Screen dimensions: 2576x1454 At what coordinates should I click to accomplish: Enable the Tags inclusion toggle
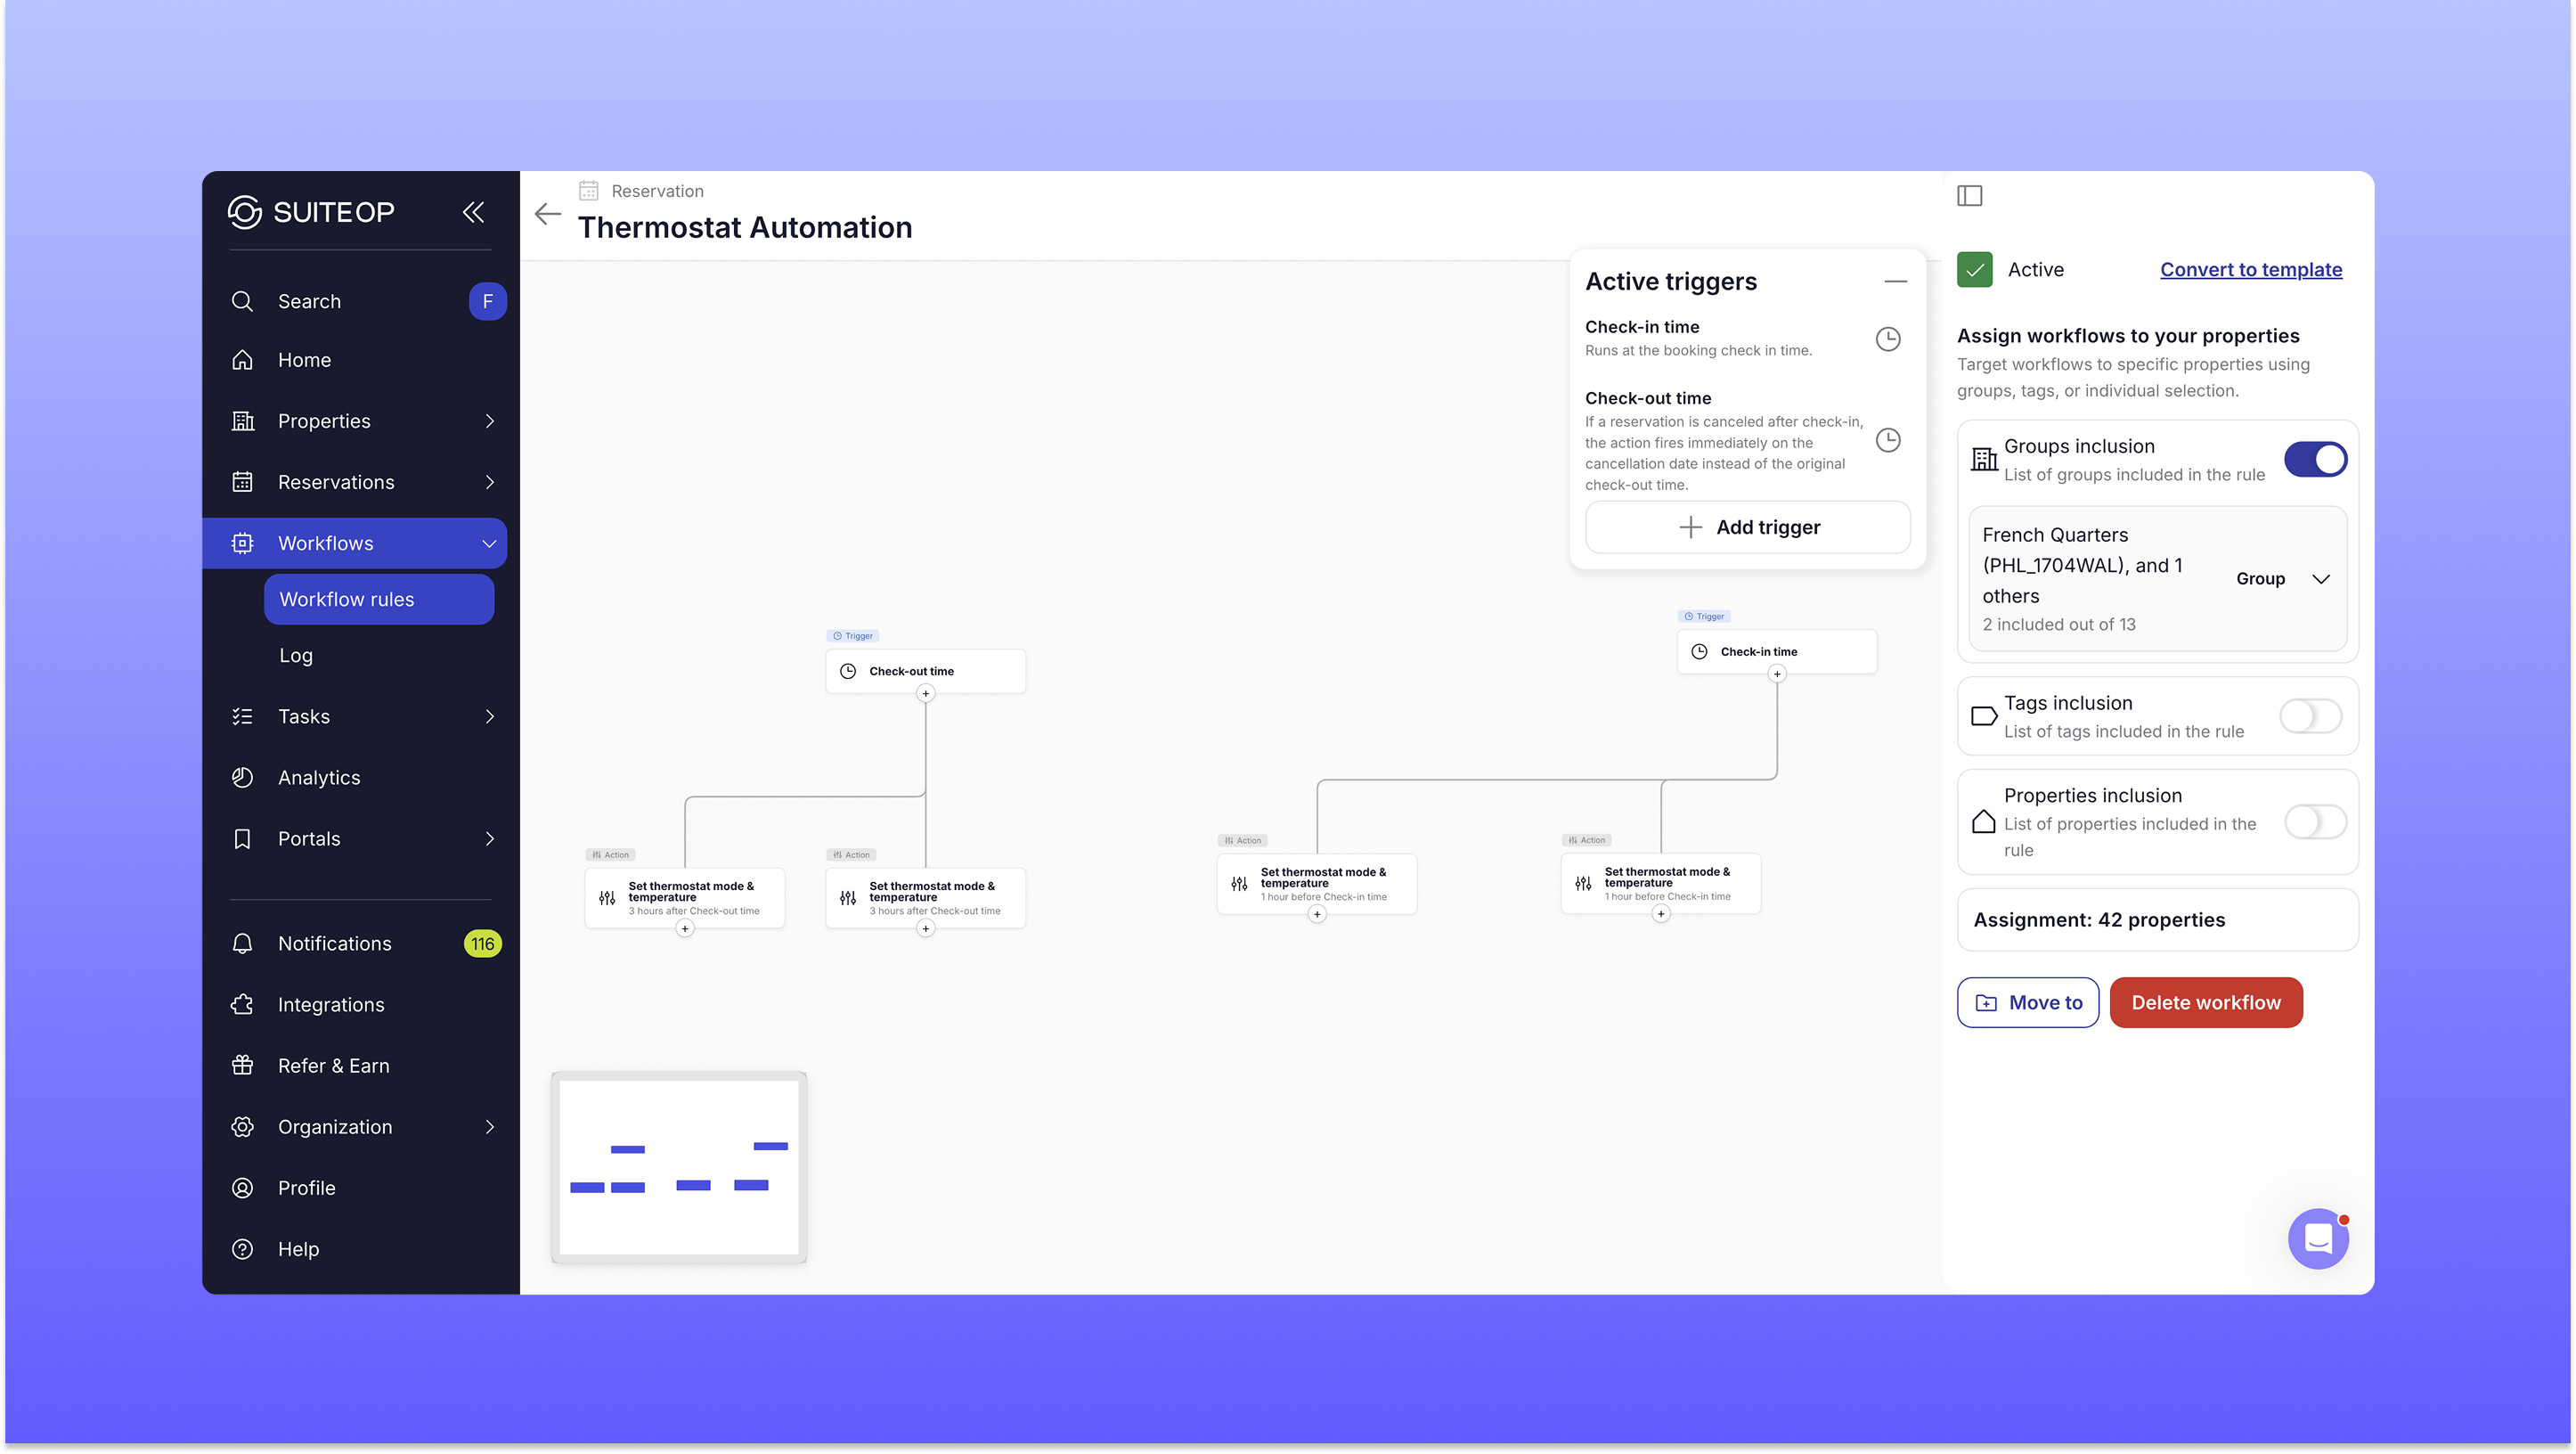coord(2310,716)
